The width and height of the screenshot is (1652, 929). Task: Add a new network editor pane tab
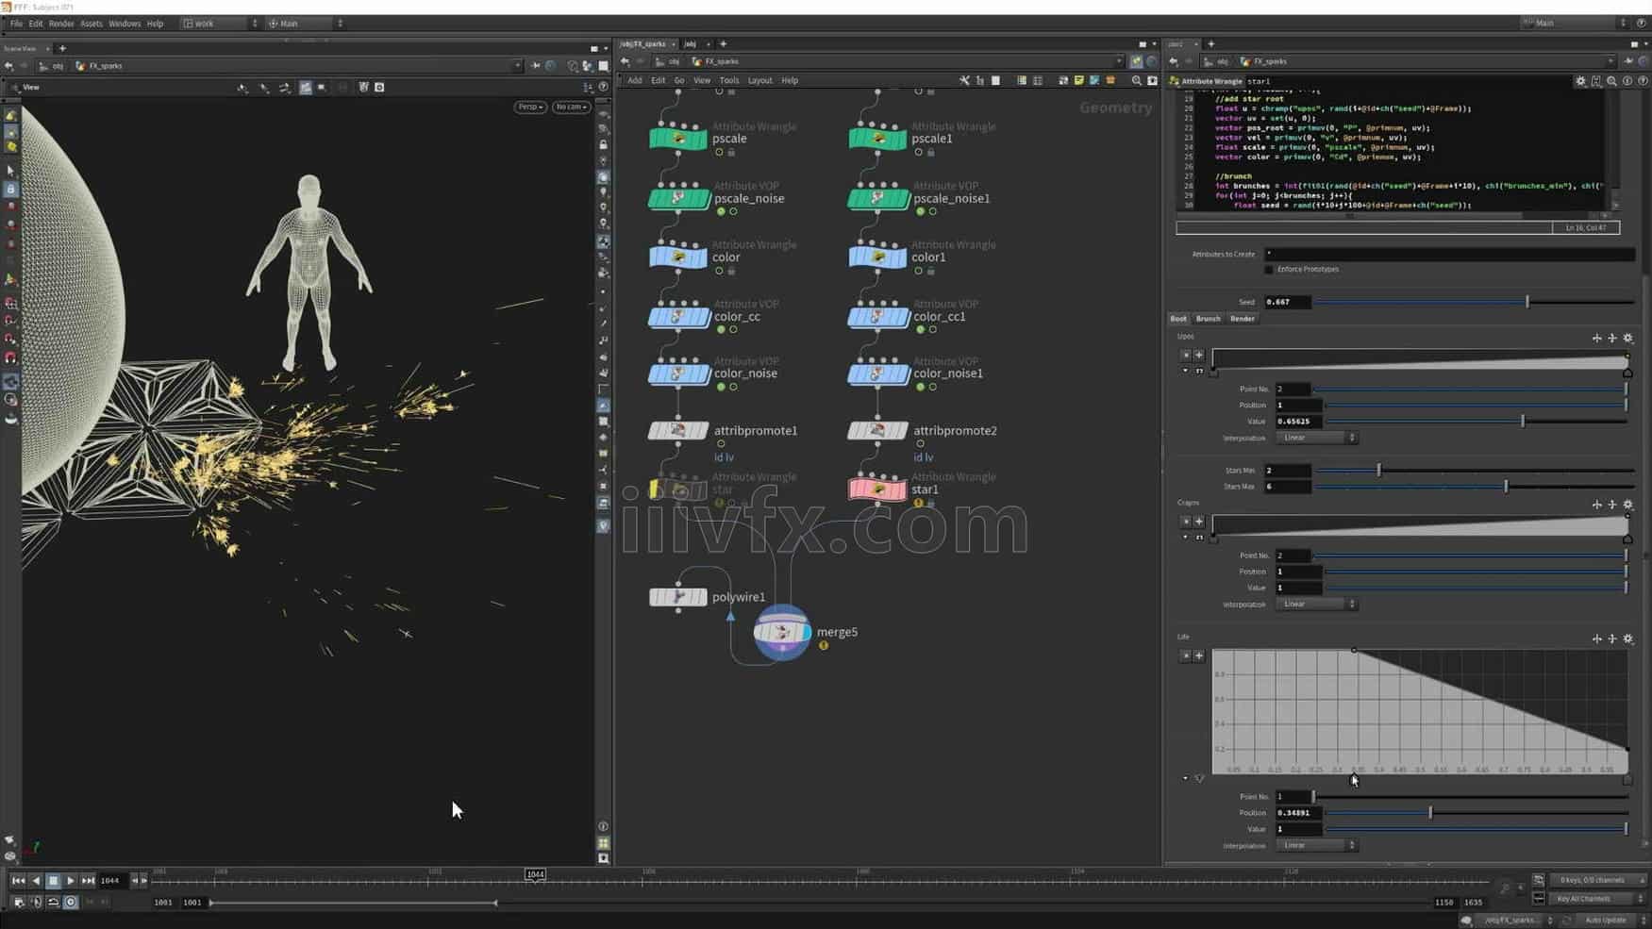(724, 44)
